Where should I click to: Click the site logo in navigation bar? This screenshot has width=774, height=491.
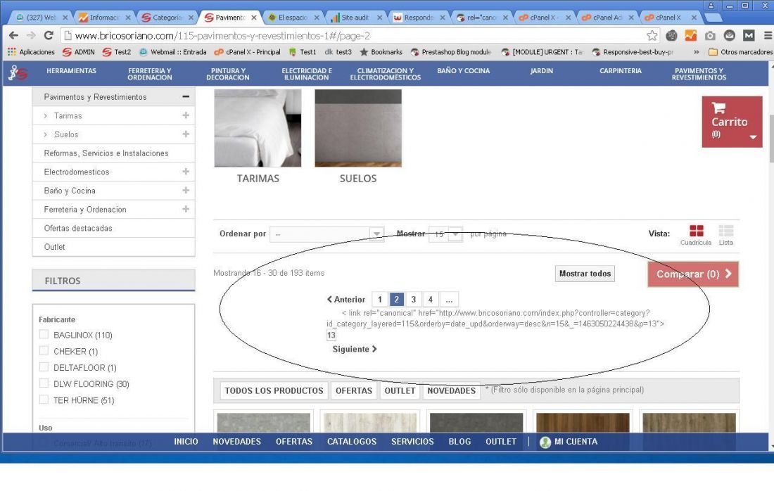pos(18,73)
